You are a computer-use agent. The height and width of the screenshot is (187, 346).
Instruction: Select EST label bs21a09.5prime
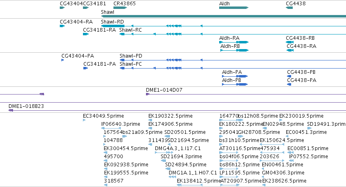(x=142, y=132)
